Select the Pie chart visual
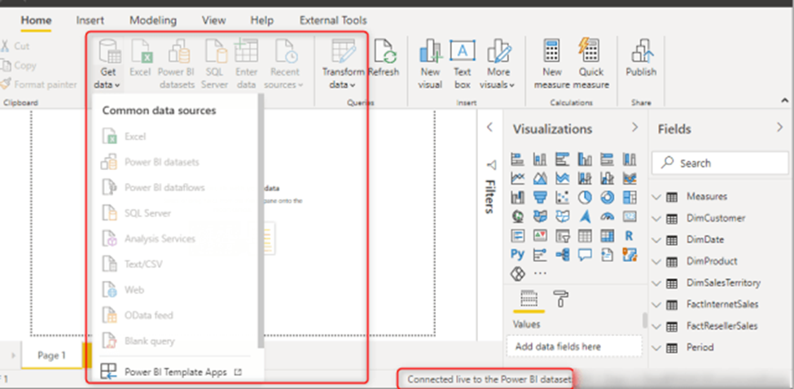 [x=585, y=197]
